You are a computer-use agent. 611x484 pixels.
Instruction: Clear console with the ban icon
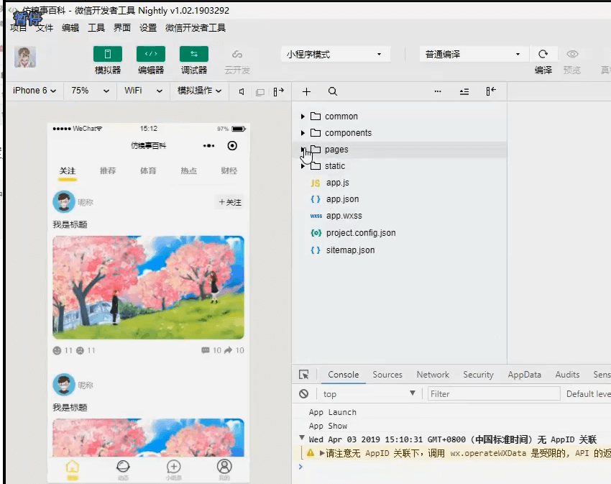(x=303, y=394)
